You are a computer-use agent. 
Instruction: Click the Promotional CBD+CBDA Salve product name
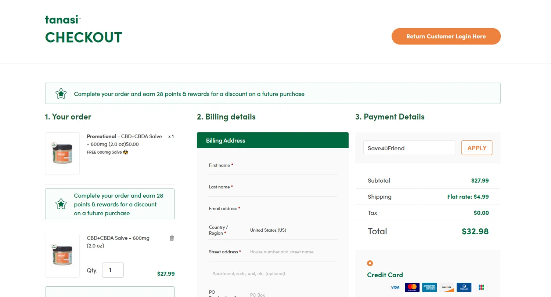click(125, 140)
